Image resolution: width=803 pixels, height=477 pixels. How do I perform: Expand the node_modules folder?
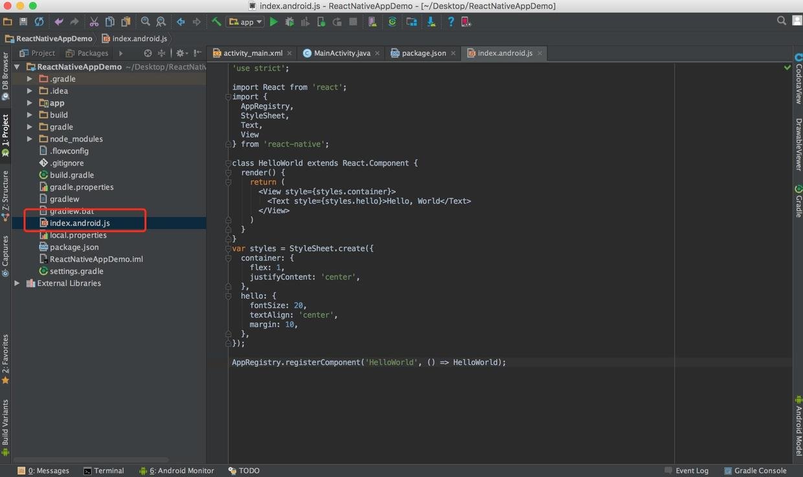click(x=30, y=139)
